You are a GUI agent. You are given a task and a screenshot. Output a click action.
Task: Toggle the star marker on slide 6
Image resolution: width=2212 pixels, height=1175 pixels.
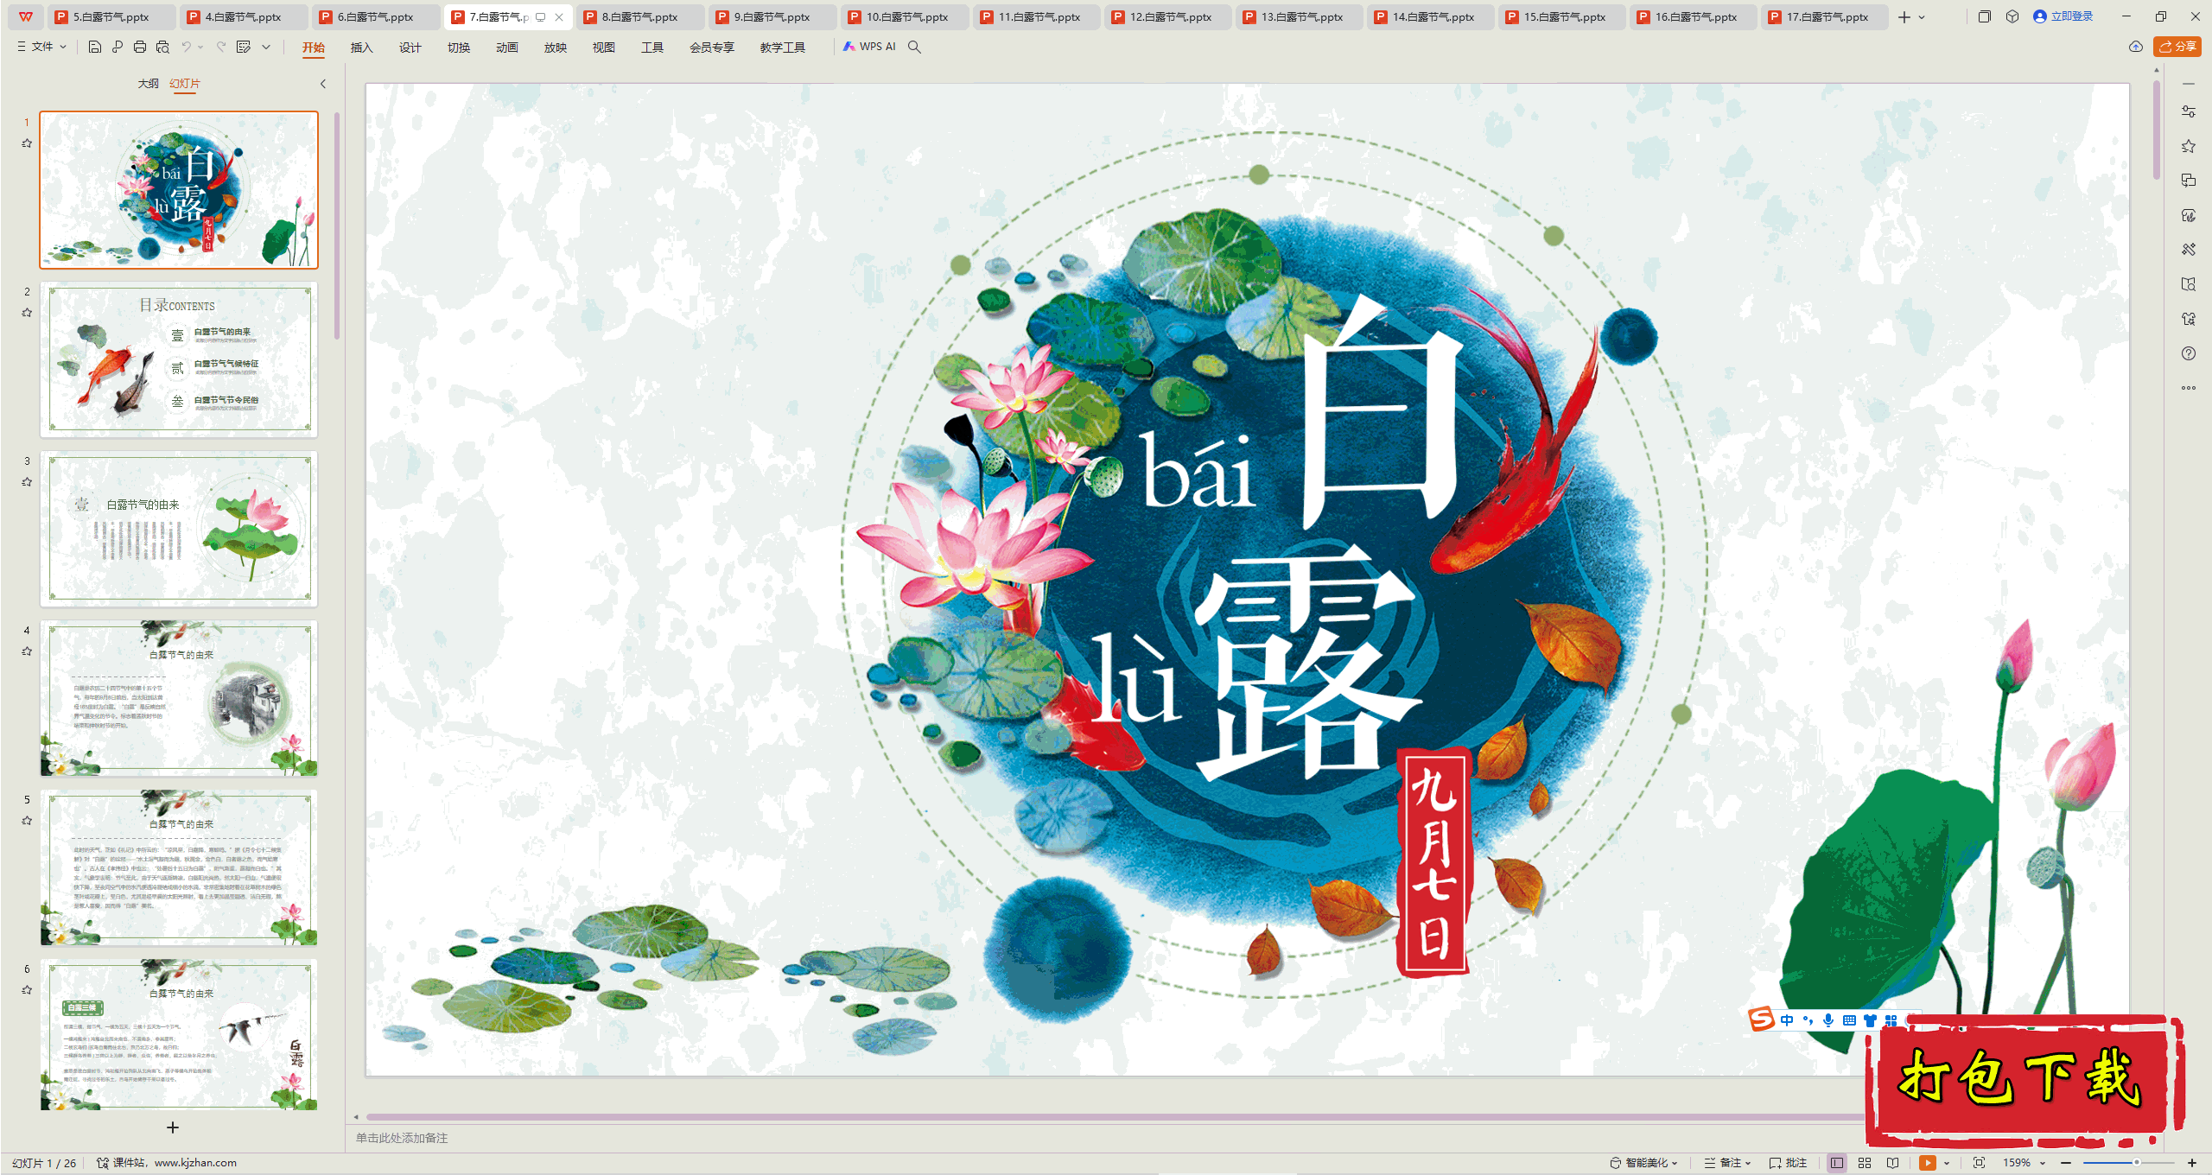27,990
